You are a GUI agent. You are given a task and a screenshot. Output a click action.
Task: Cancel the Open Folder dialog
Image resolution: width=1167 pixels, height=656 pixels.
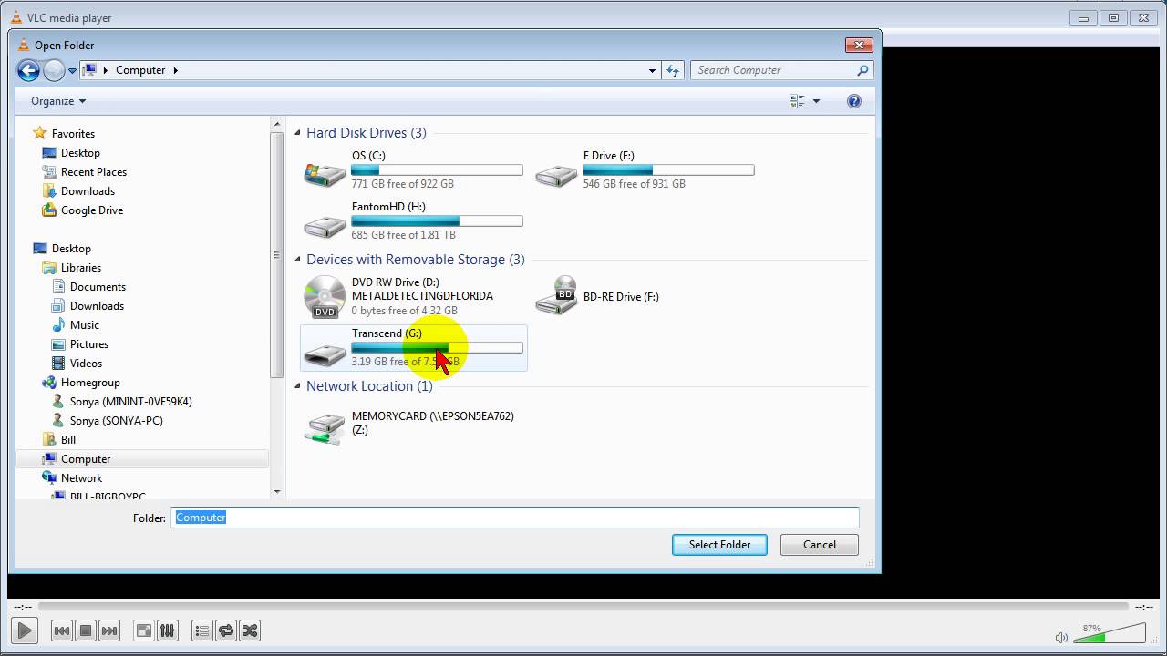coord(818,544)
